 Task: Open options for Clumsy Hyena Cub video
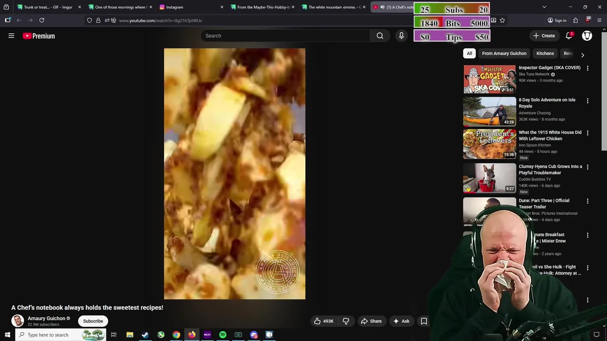pyautogui.click(x=588, y=167)
